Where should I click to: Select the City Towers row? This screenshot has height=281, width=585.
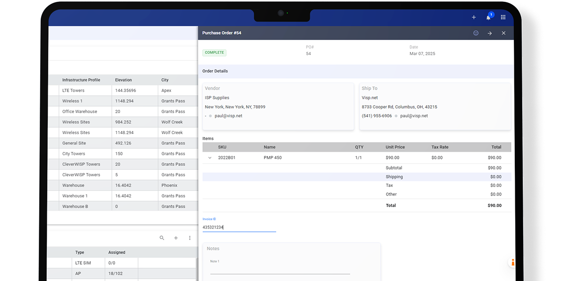[x=123, y=154]
